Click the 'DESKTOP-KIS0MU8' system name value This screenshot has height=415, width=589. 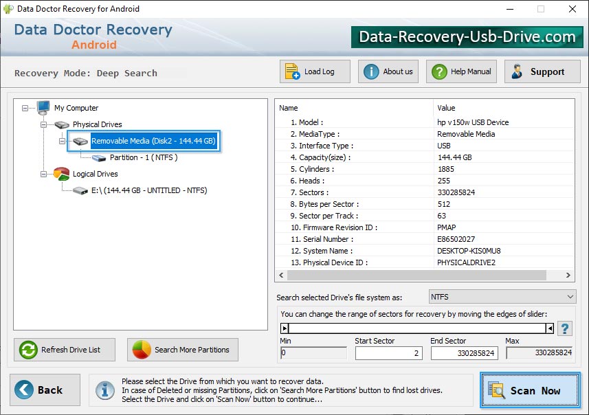click(469, 251)
